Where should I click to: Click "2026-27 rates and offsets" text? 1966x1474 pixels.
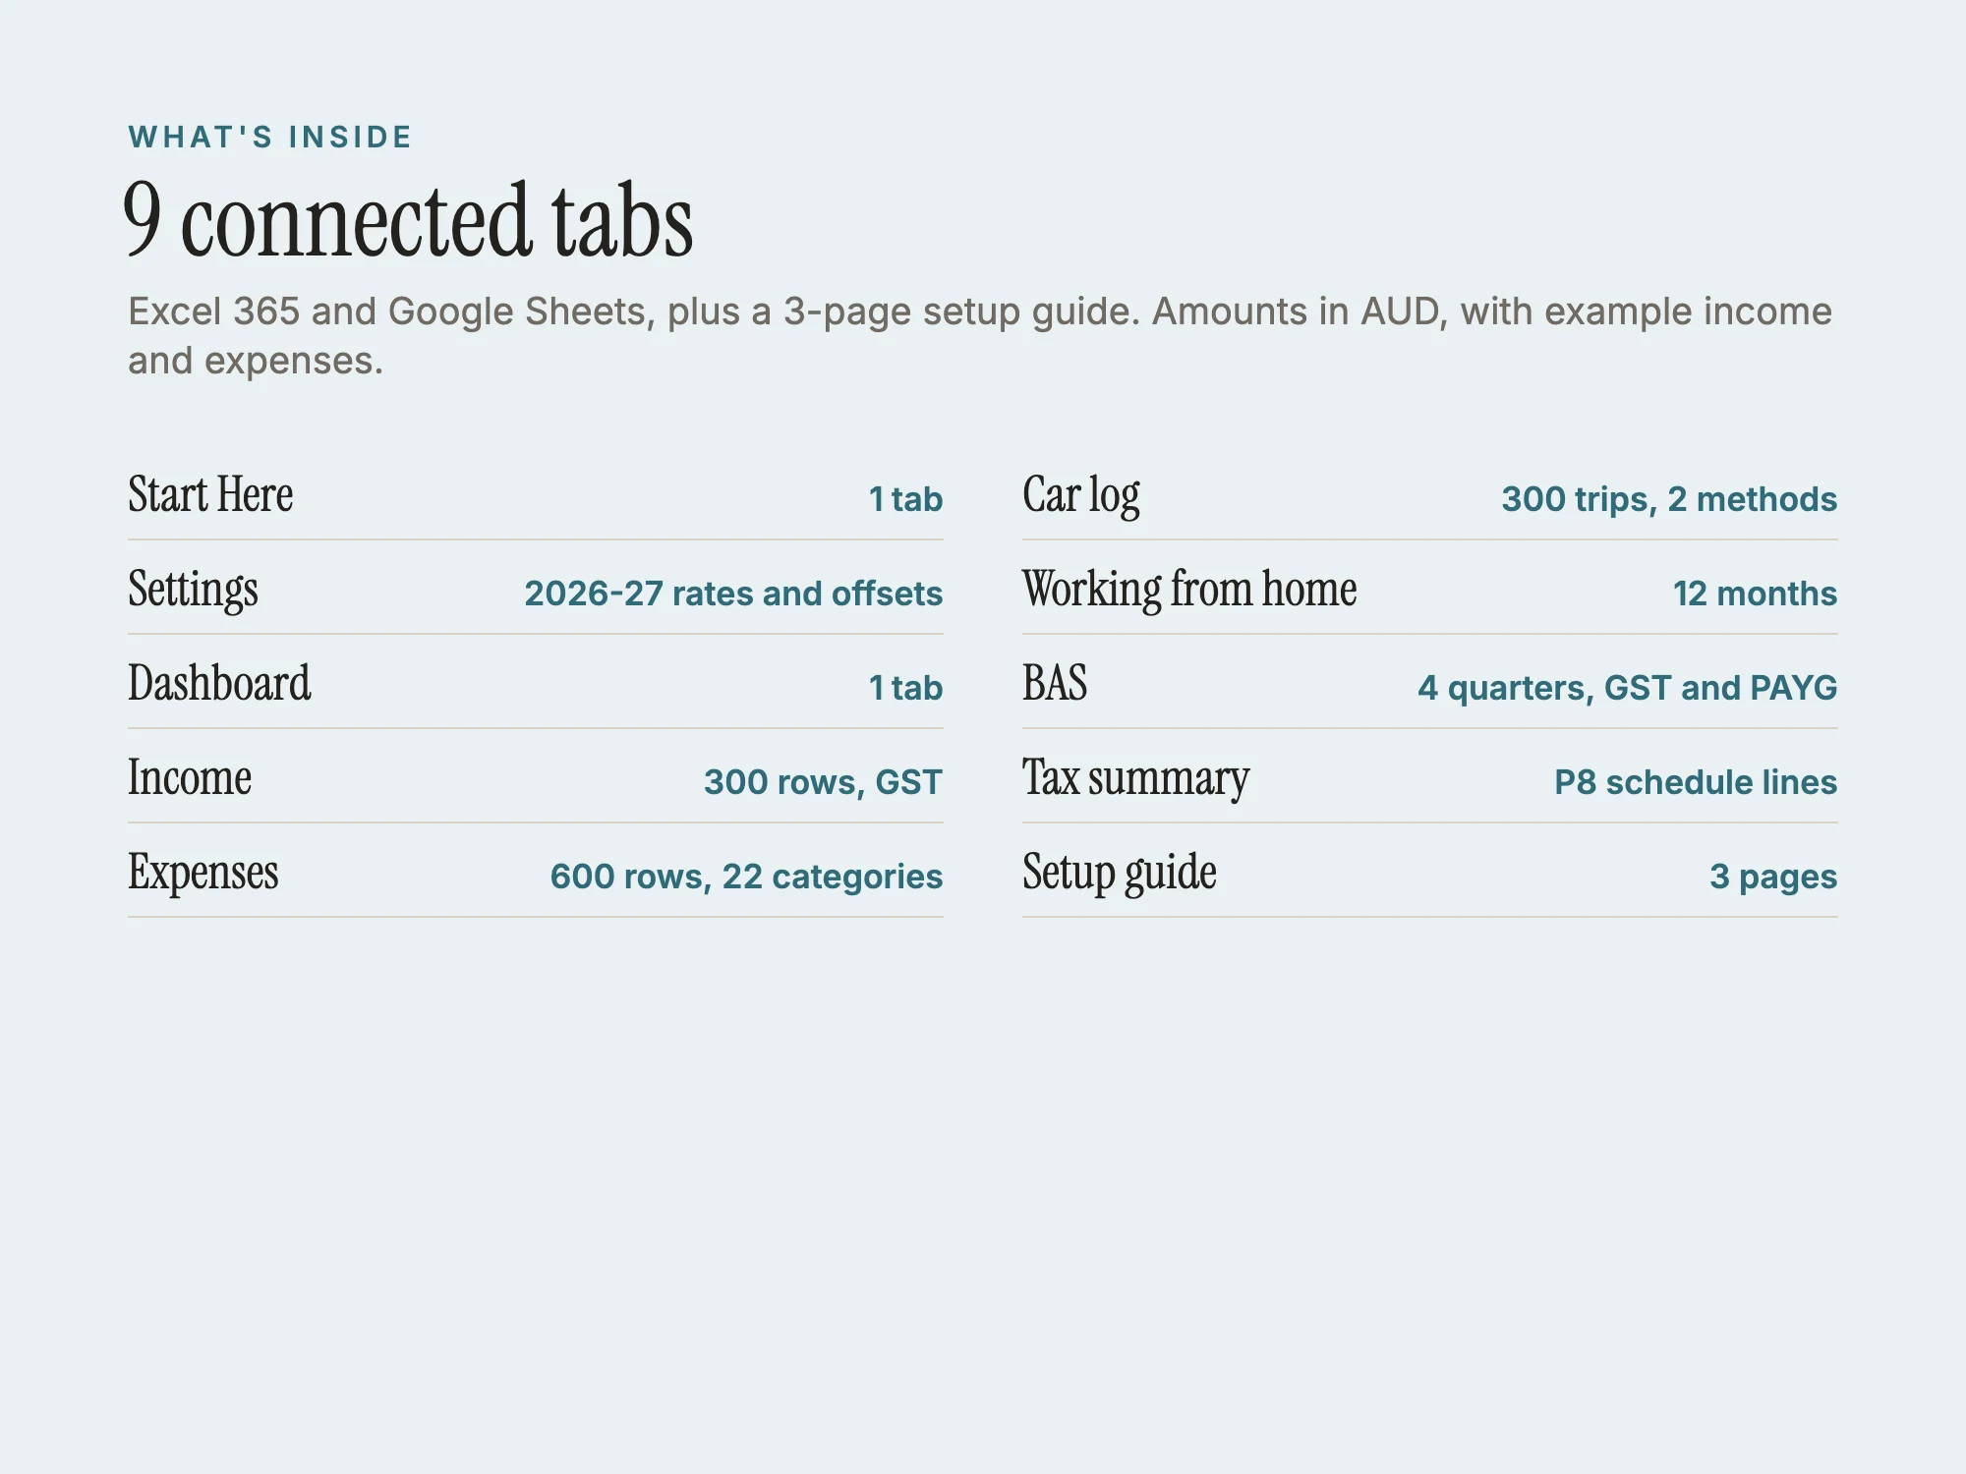pos(733,594)
